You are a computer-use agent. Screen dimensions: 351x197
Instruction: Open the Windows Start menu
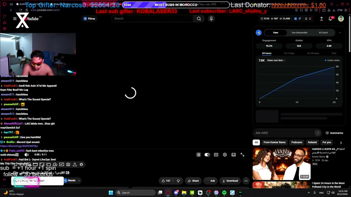click(111, 193)
